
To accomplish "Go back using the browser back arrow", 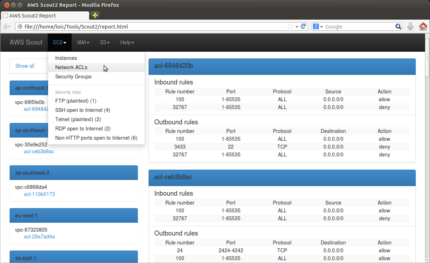I will pos(7,26).
